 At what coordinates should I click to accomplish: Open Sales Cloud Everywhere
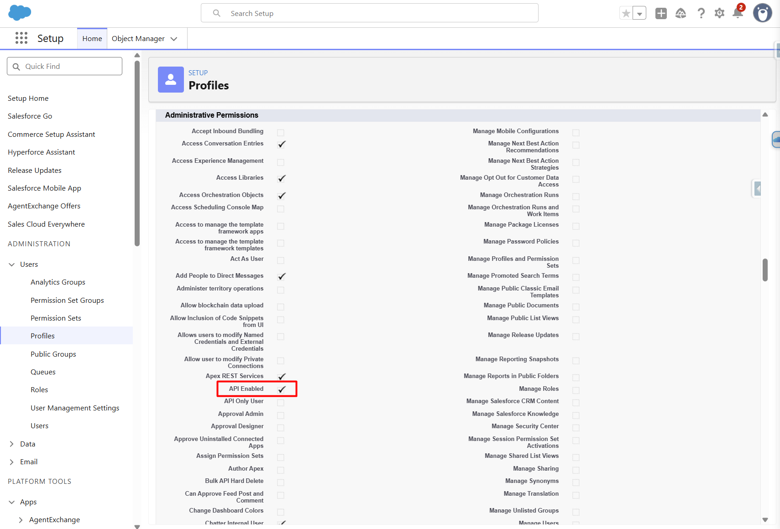click(47, 224)
